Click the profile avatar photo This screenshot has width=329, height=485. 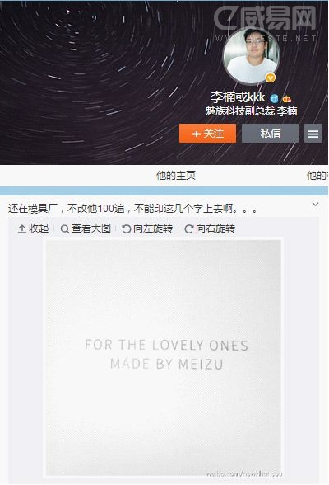coord(252,56)
